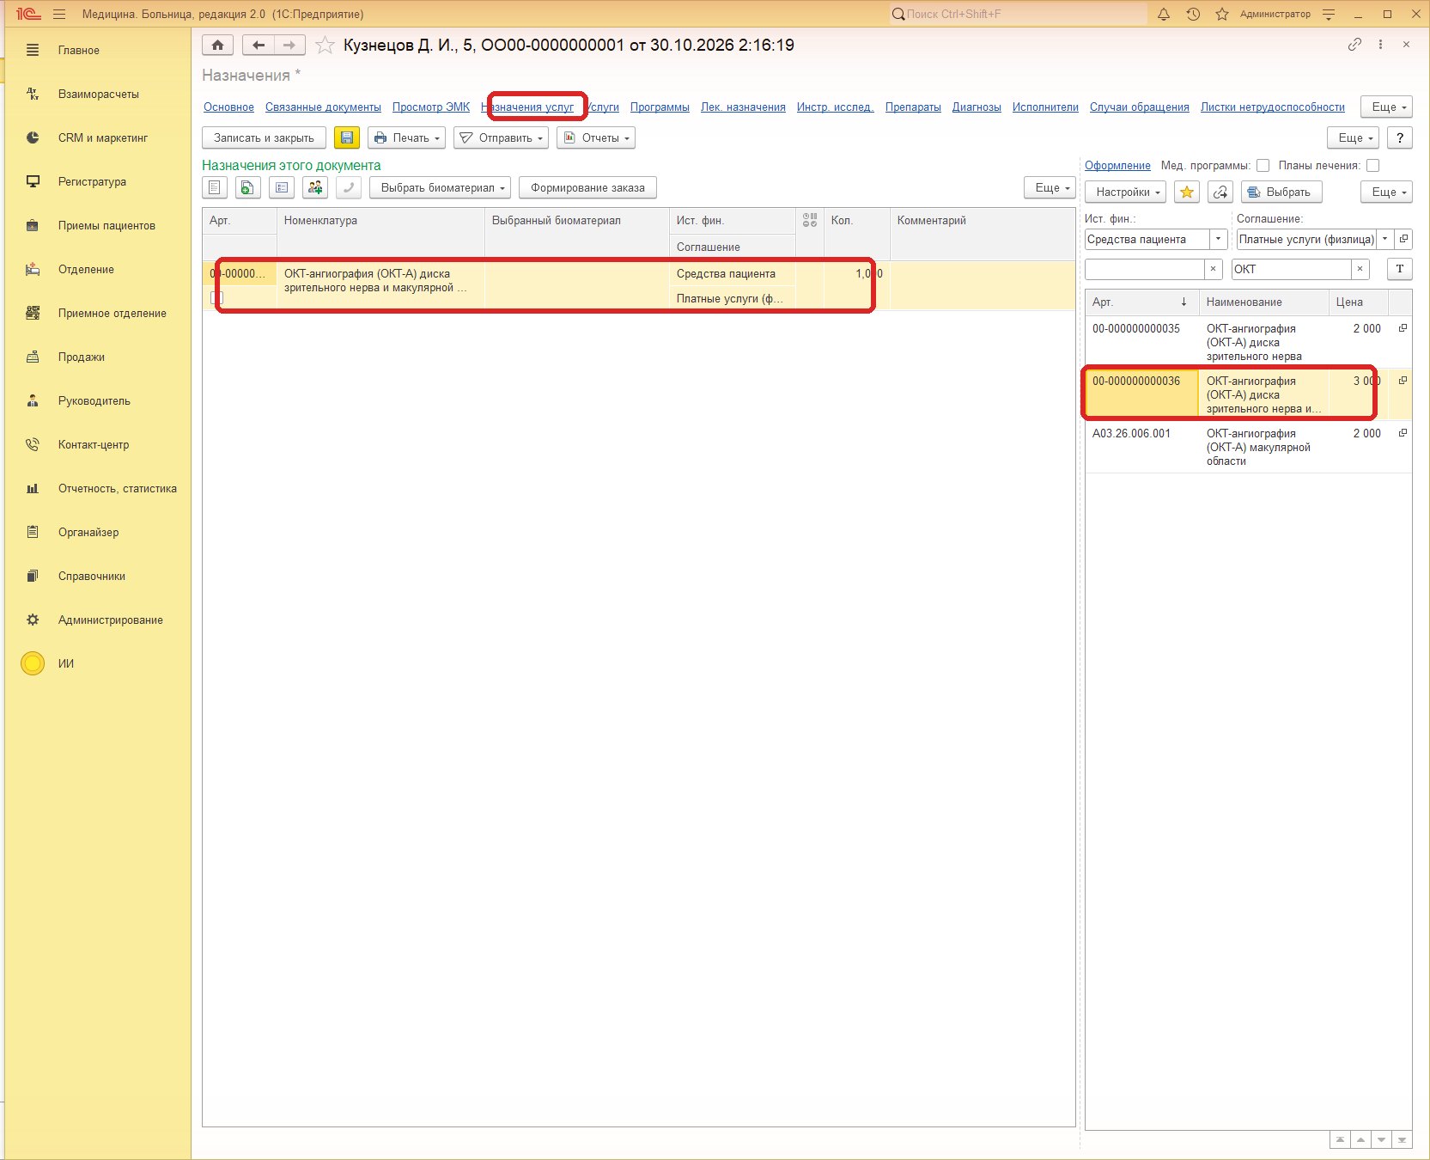Open the Настройки dropdown in the right panel

[x=1125, y=192]
